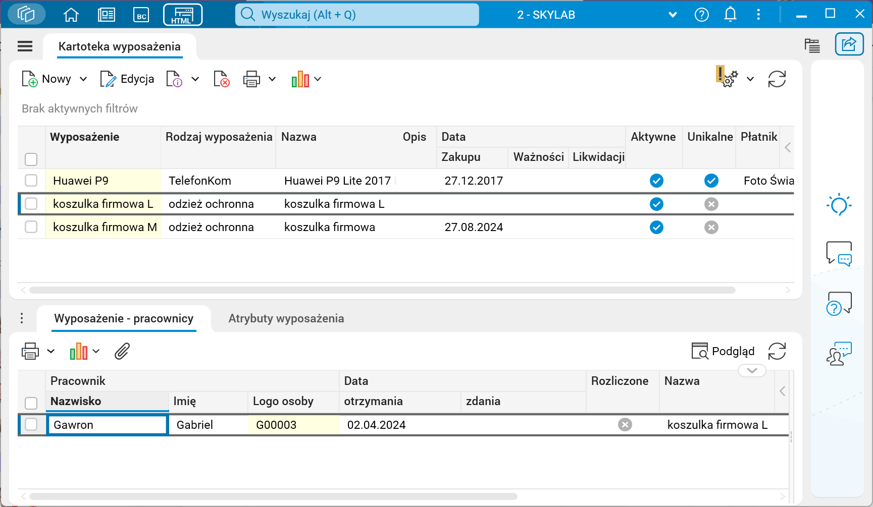Click the paperclip attachment icon

pos(122,351)
